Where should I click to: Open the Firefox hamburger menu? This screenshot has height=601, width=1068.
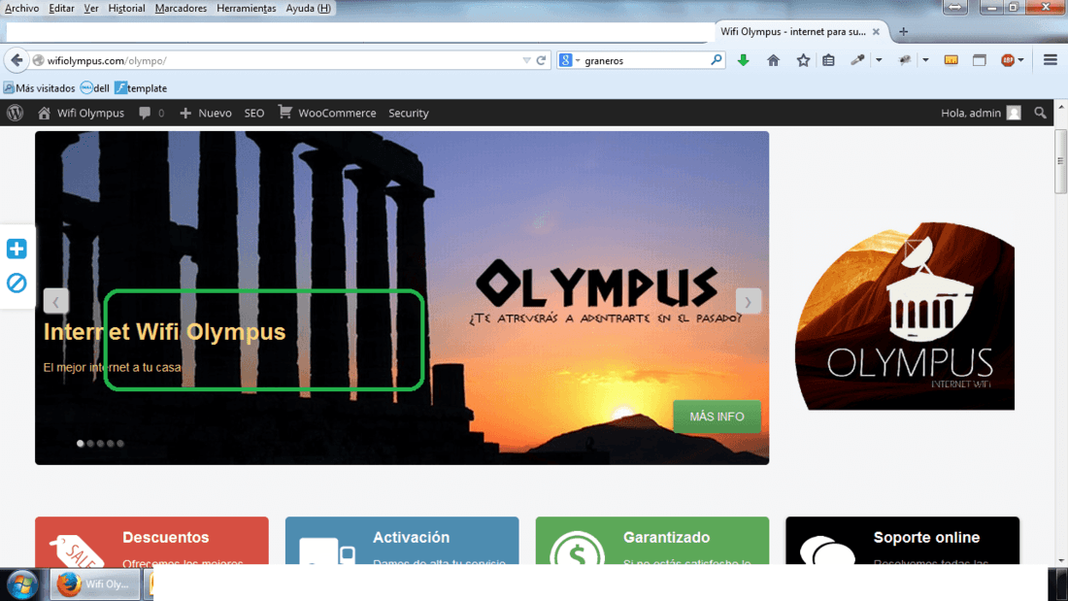(x=1050, y=60)
